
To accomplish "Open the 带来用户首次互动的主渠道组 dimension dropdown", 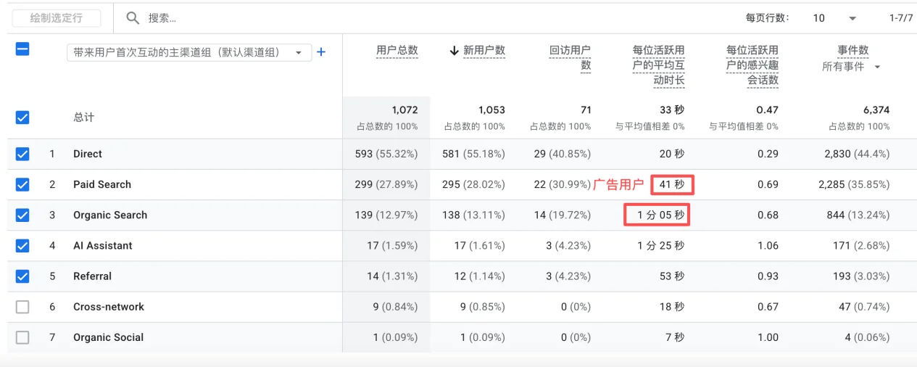I will [x=189, y=52].
